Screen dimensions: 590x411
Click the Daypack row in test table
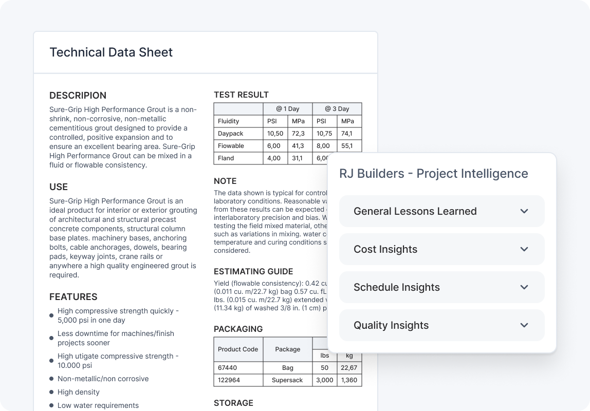tap(230, 134)
